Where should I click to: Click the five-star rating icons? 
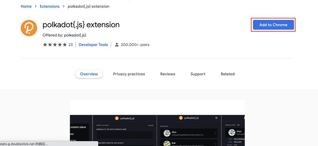(55, 45)
